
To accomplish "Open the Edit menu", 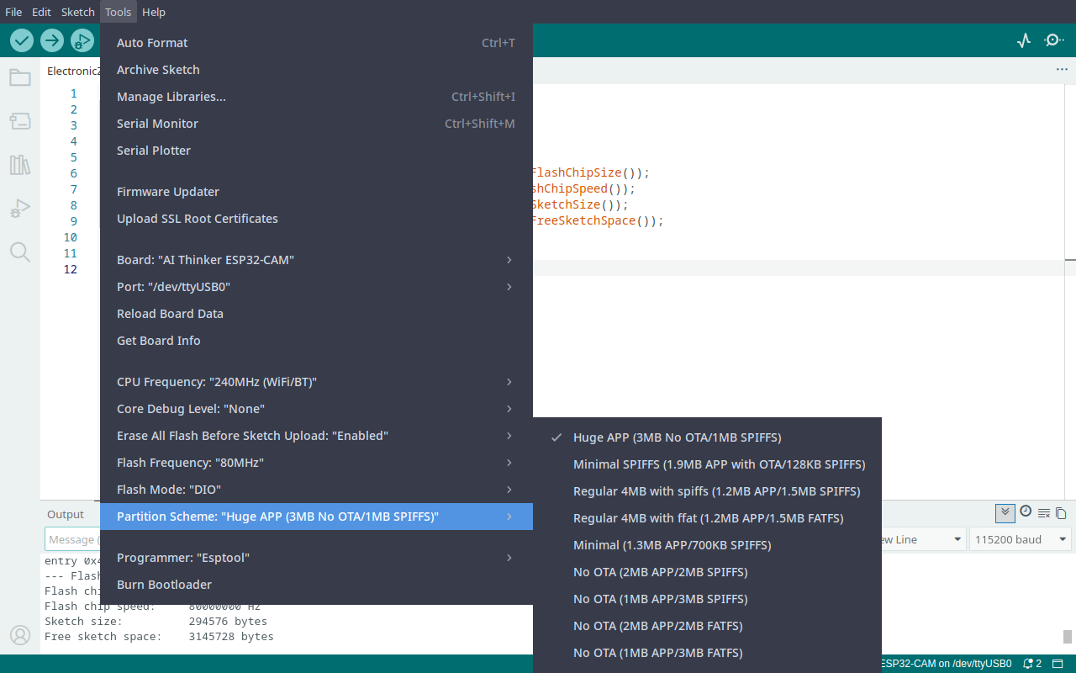I will (x=41, y=12).
